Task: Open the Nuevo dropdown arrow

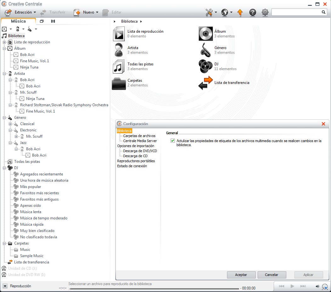Action: coord(97,12)
